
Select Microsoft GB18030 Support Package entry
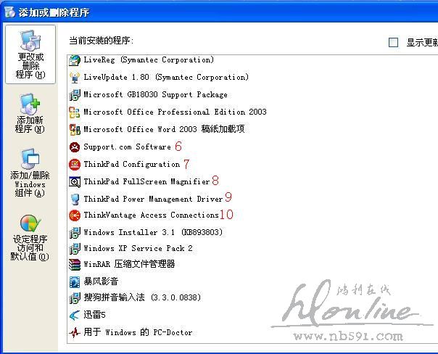pyautogui.click(x=156, y=94)
